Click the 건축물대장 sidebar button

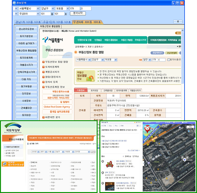coord(26,108)
